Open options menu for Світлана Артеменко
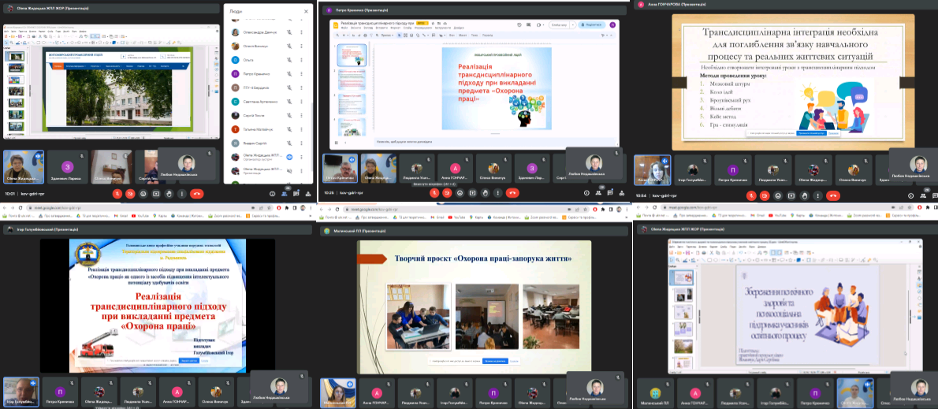The width and height of the screenshot is (938, 409). click(x=301, y=102)
